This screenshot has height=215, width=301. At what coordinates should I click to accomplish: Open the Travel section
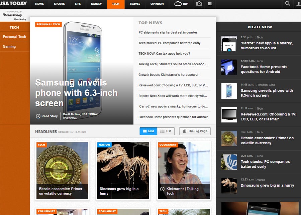[135, 4]
